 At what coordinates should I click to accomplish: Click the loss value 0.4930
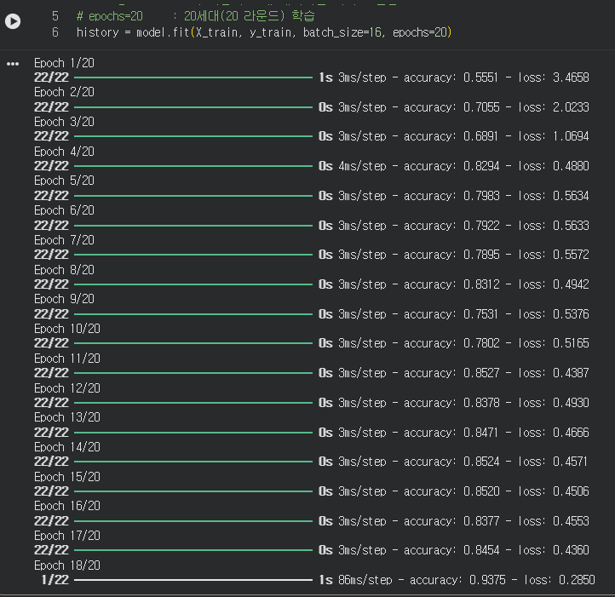point(571,403)
